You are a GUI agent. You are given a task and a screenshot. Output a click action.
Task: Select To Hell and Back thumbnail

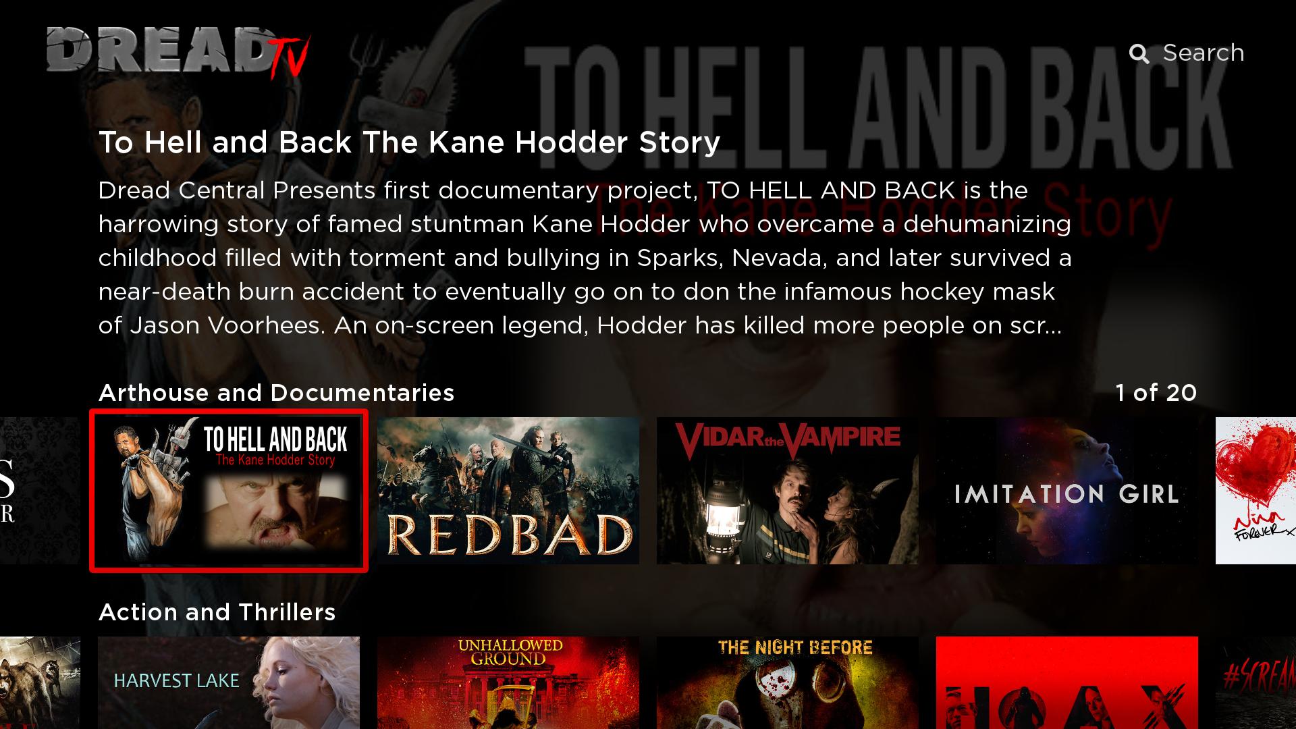click(229, 491)
